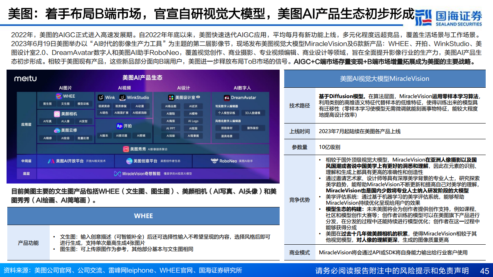Click the 产品功能 row label
Screen dimensions: 493x277
pyautogui.click(x=28, y=243)
